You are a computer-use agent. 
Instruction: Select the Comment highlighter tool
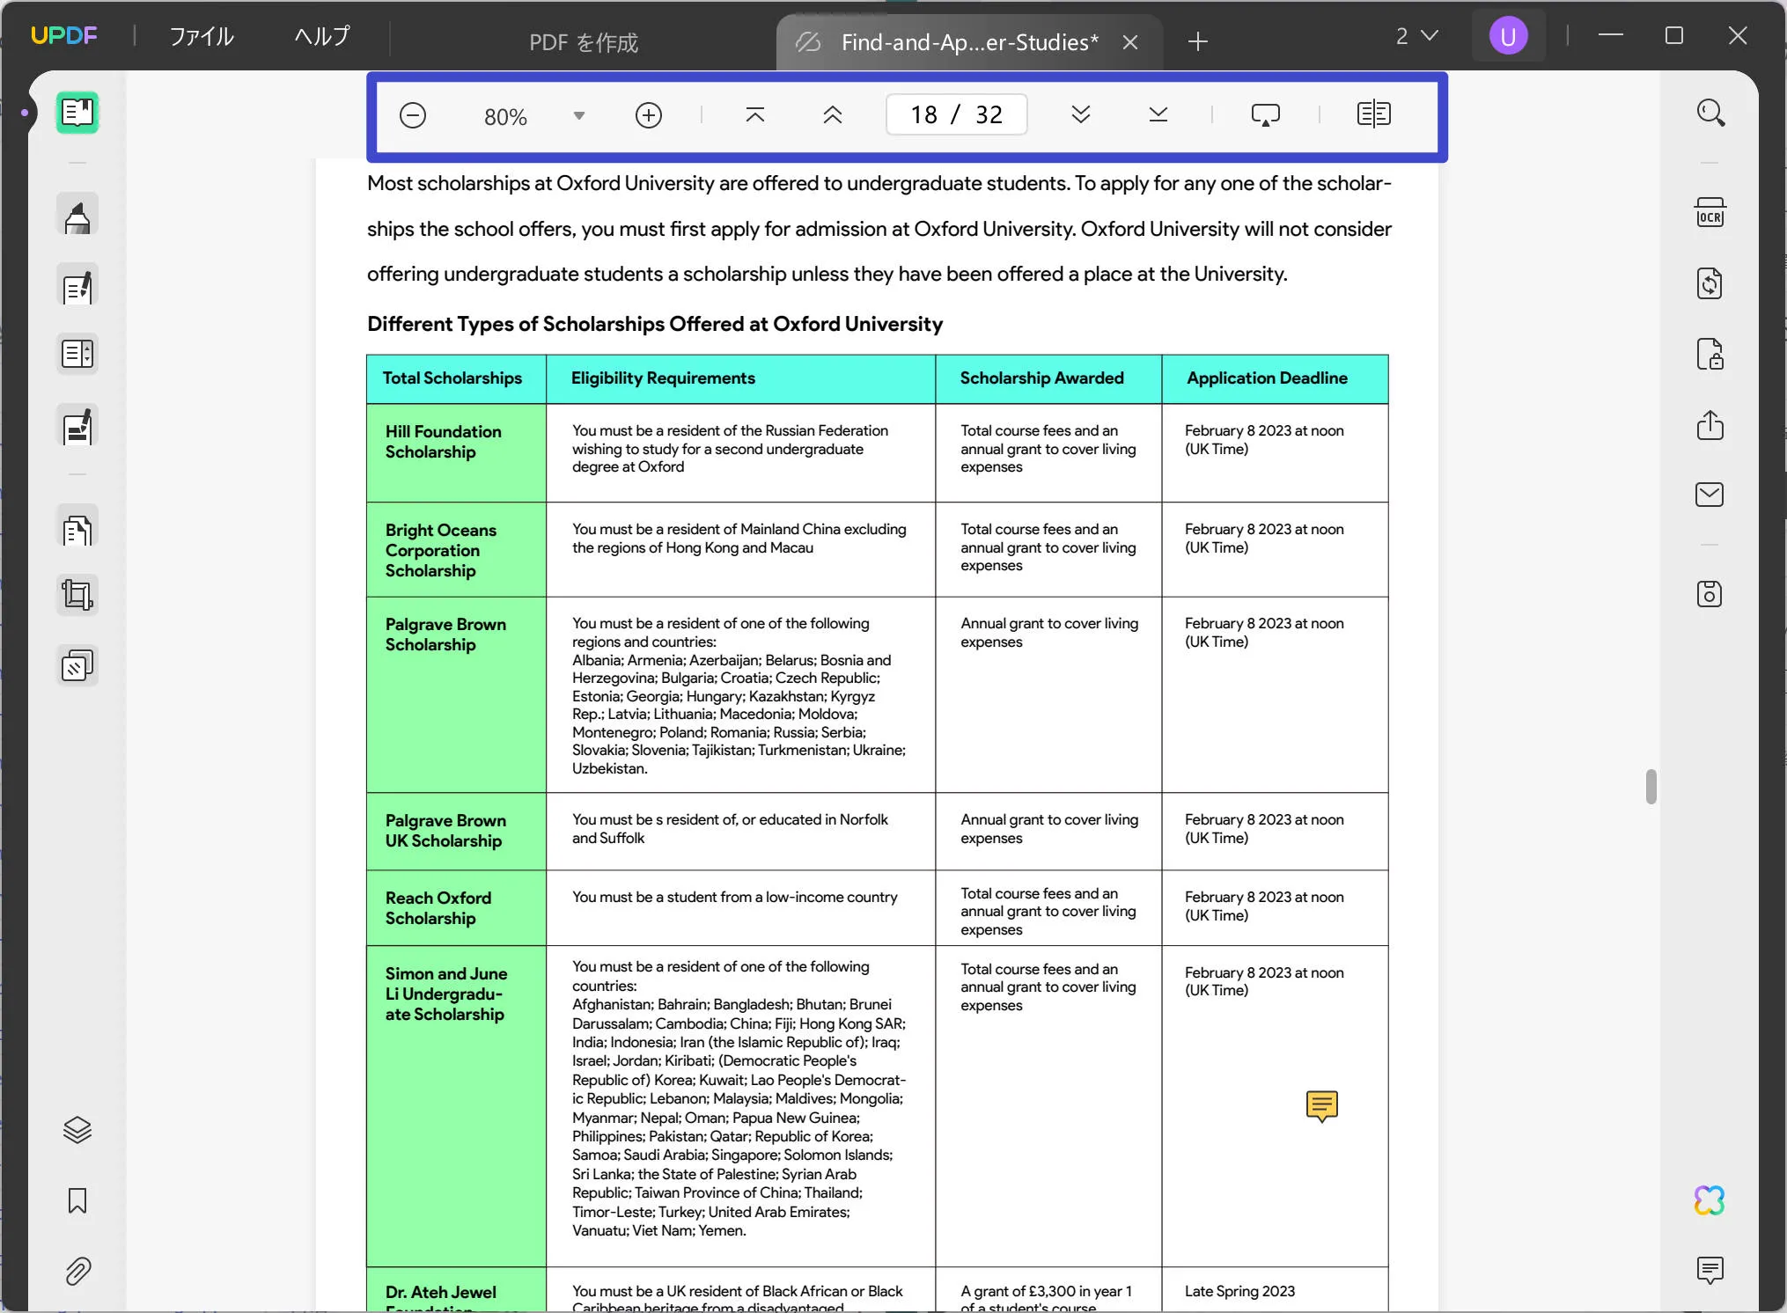[77, 216]
